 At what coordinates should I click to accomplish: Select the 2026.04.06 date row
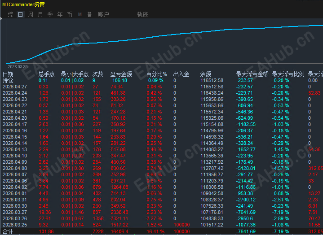(162, 181)
